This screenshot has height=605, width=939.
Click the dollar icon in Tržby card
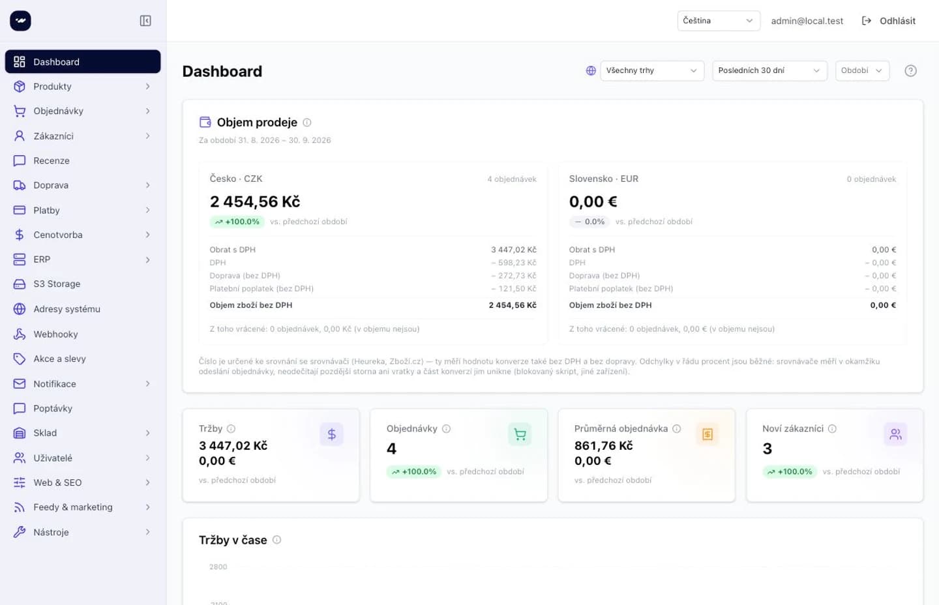click(x=331, y=434)
